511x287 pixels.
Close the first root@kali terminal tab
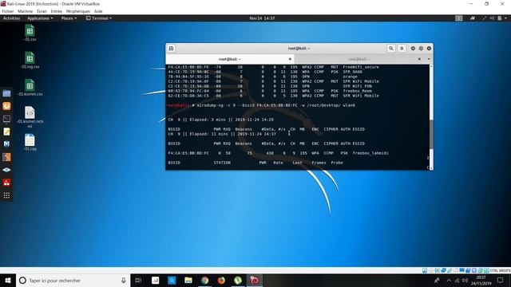290,59
